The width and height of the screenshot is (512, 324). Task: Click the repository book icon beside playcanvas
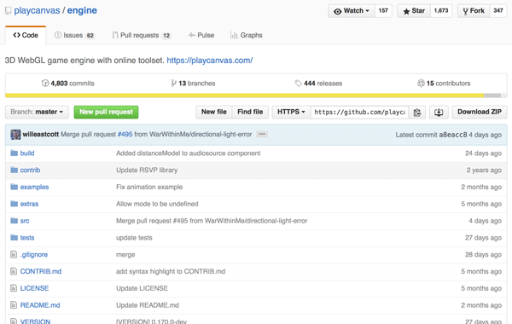[8, 11]
